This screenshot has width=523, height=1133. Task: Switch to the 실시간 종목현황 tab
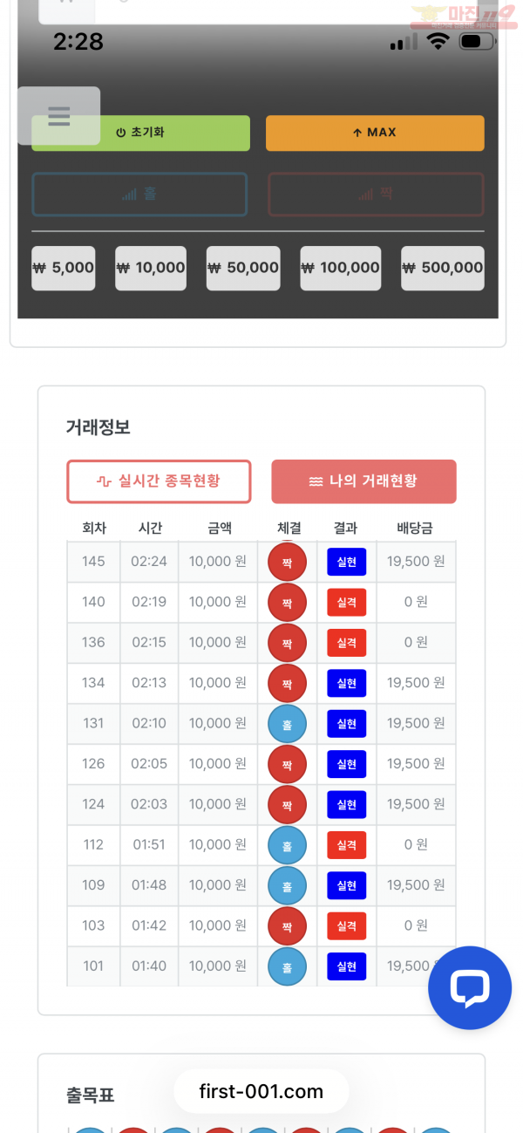pyautogui.click(x=159, y=481)
